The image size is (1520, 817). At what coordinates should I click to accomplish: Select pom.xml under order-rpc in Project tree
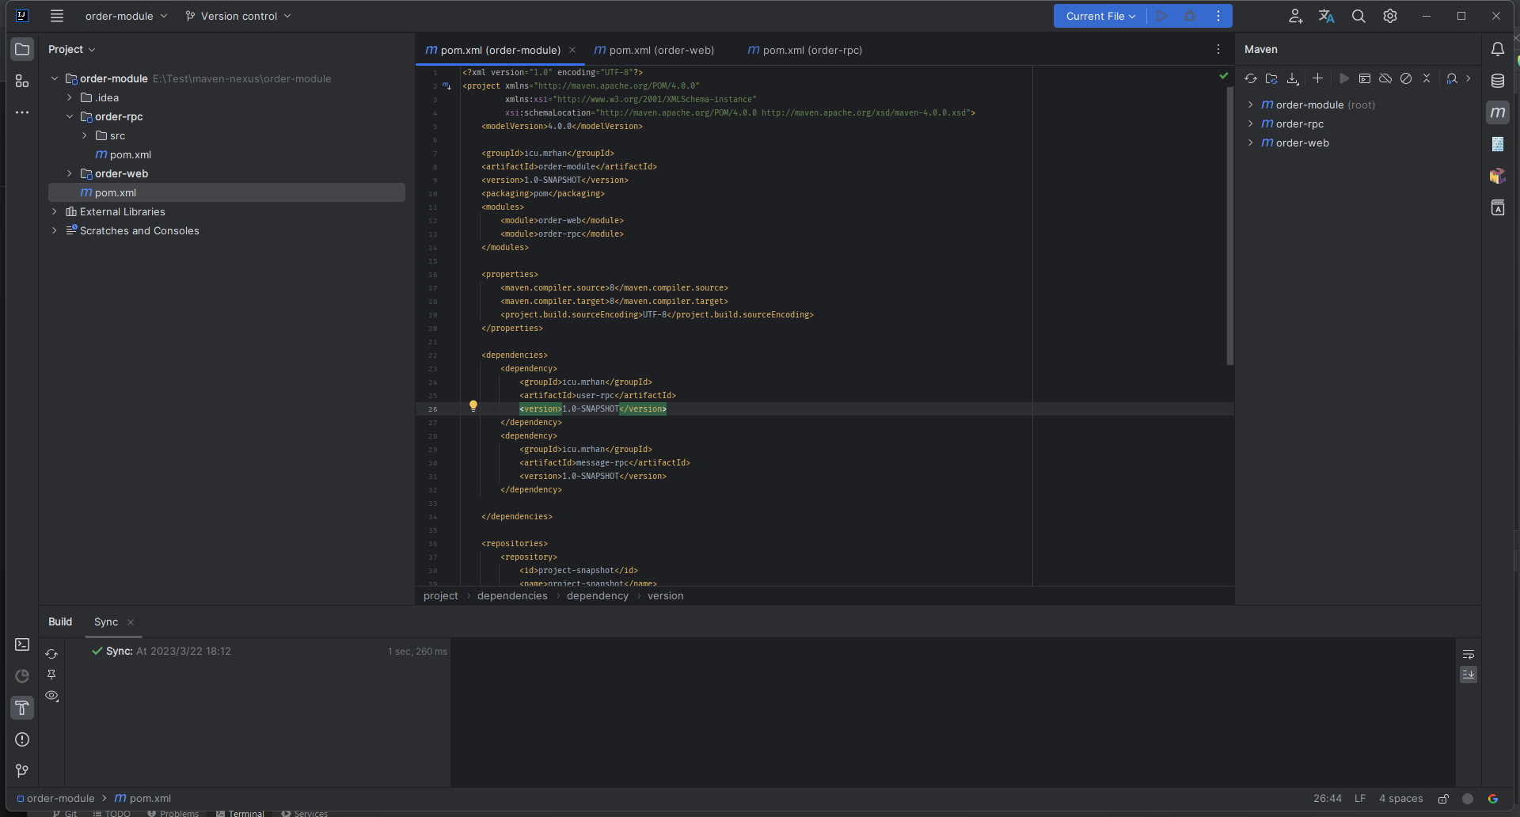coord(131,154)
